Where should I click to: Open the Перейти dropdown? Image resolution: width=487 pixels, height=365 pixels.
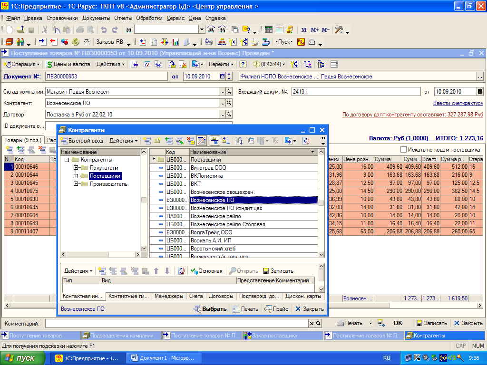(221, 64)
